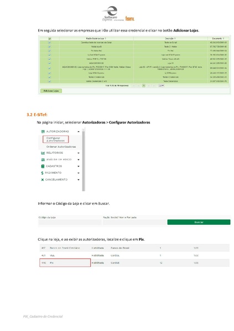Select the Pagamento menu label
Screen dimensions: 234x331
53,173
